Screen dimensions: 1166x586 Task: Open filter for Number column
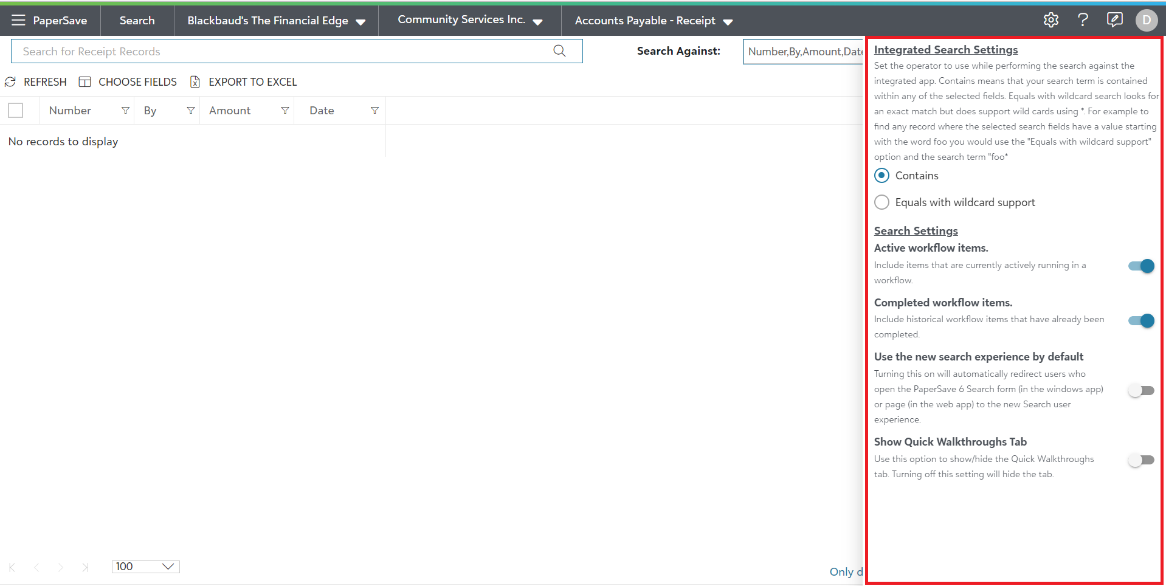[125, 111]
